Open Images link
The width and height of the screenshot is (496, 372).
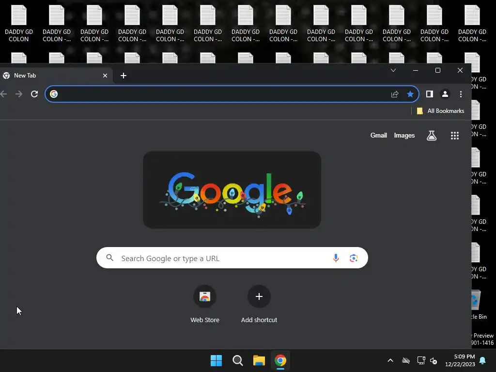(404, 136)
